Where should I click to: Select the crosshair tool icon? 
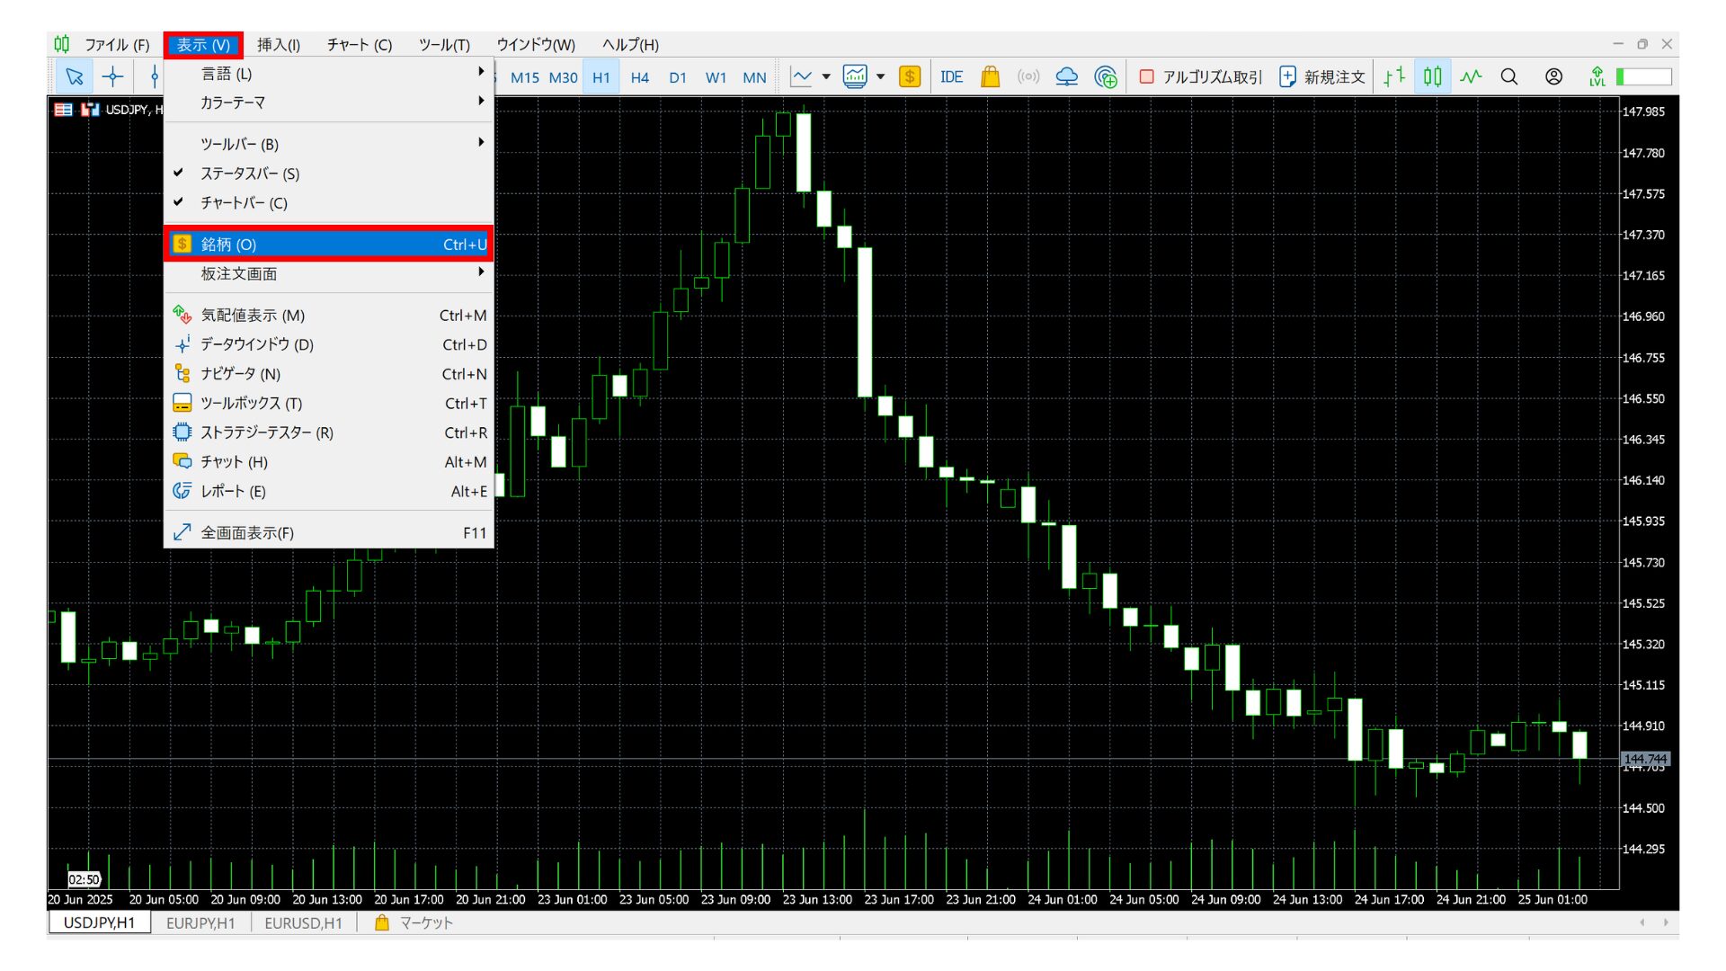pos(112,76)
